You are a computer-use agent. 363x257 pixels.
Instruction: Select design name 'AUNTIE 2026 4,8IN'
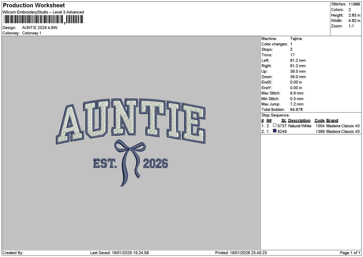(40, 28)
